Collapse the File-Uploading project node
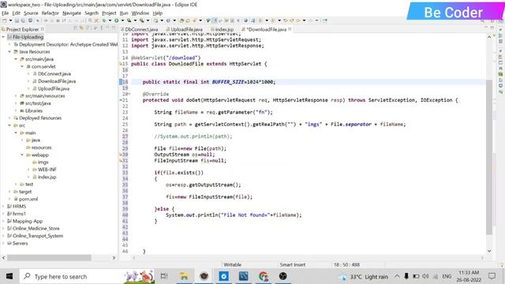The width and height of the screenshot is (505, 284). pyautogui.click(x=3, y=37)
